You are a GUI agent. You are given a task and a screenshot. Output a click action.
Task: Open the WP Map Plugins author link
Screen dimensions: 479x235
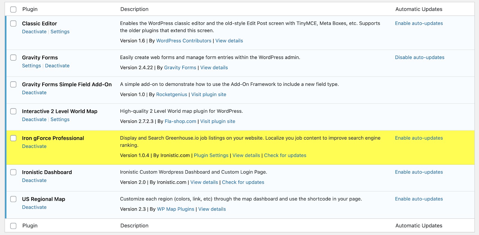point(175,209)
